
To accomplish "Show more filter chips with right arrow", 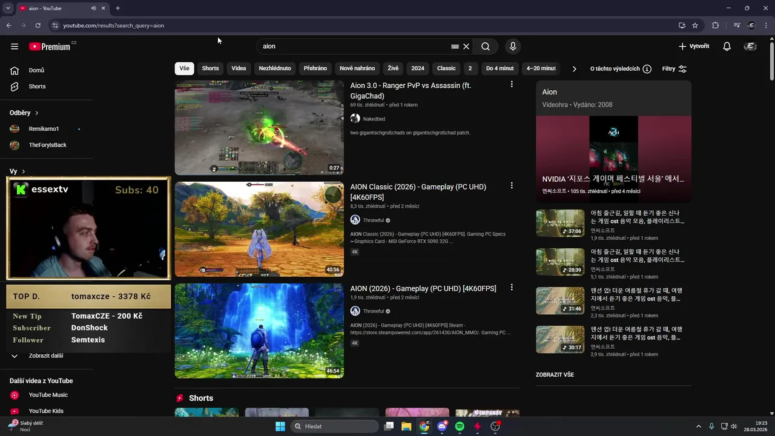I will point(574,69).
